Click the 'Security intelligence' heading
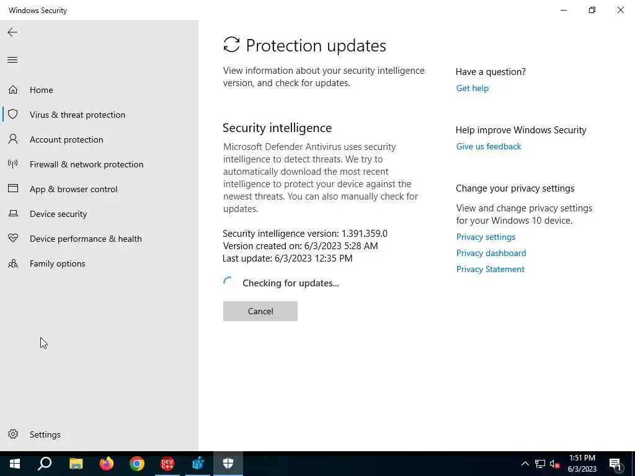The height and width of the screenshot is (476, 635). click(x=277, y=128)
